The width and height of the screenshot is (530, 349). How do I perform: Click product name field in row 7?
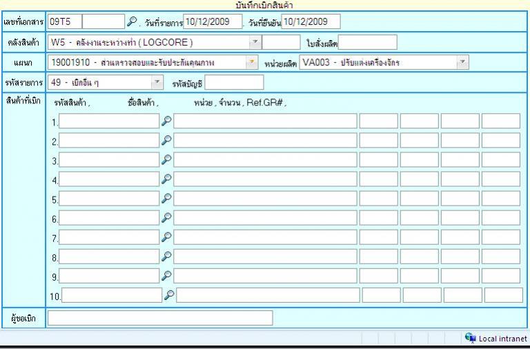[x=265, y=237]
